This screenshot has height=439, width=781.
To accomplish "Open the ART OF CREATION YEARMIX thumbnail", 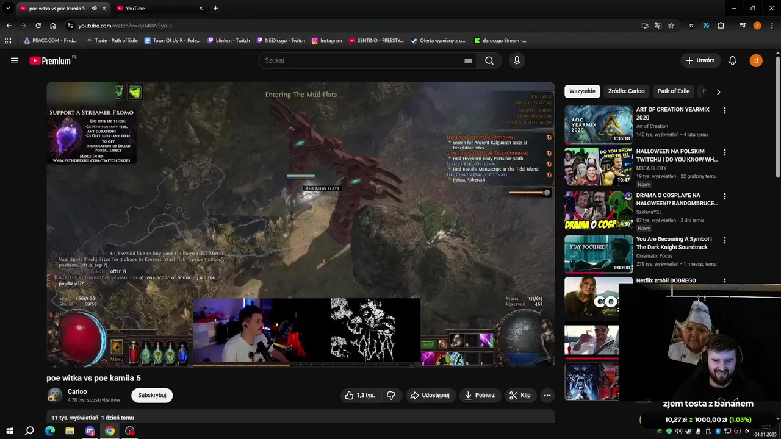I will pyautogui.click(x=598, y=124).
